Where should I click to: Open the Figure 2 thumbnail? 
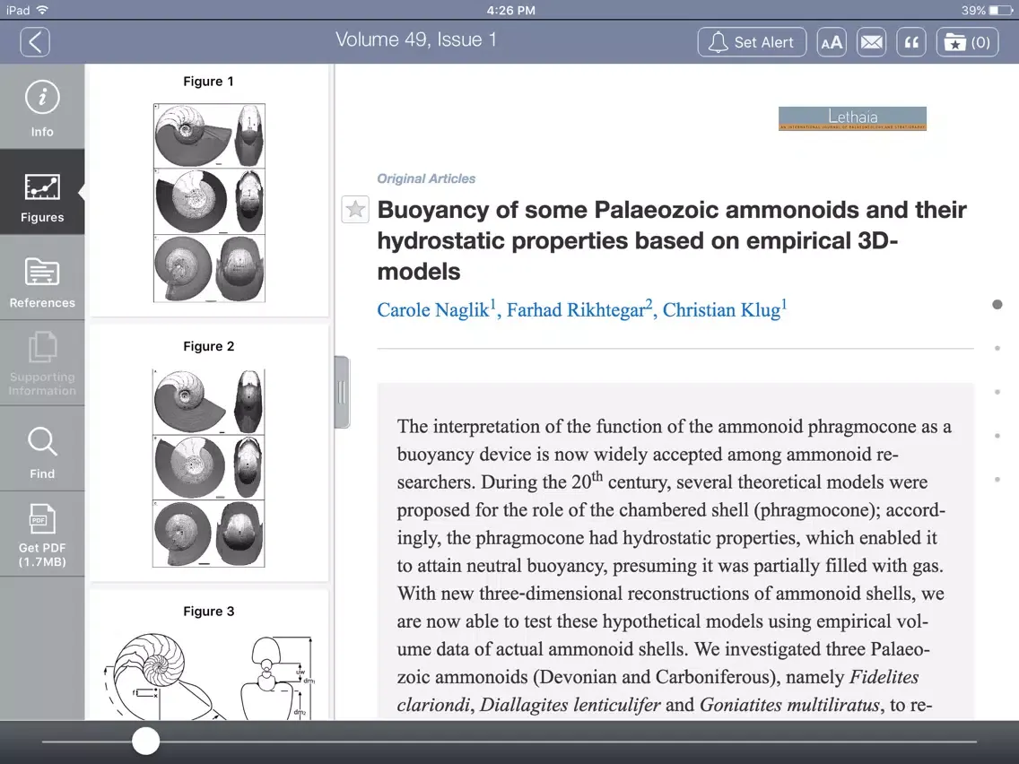tap(208, 466)
